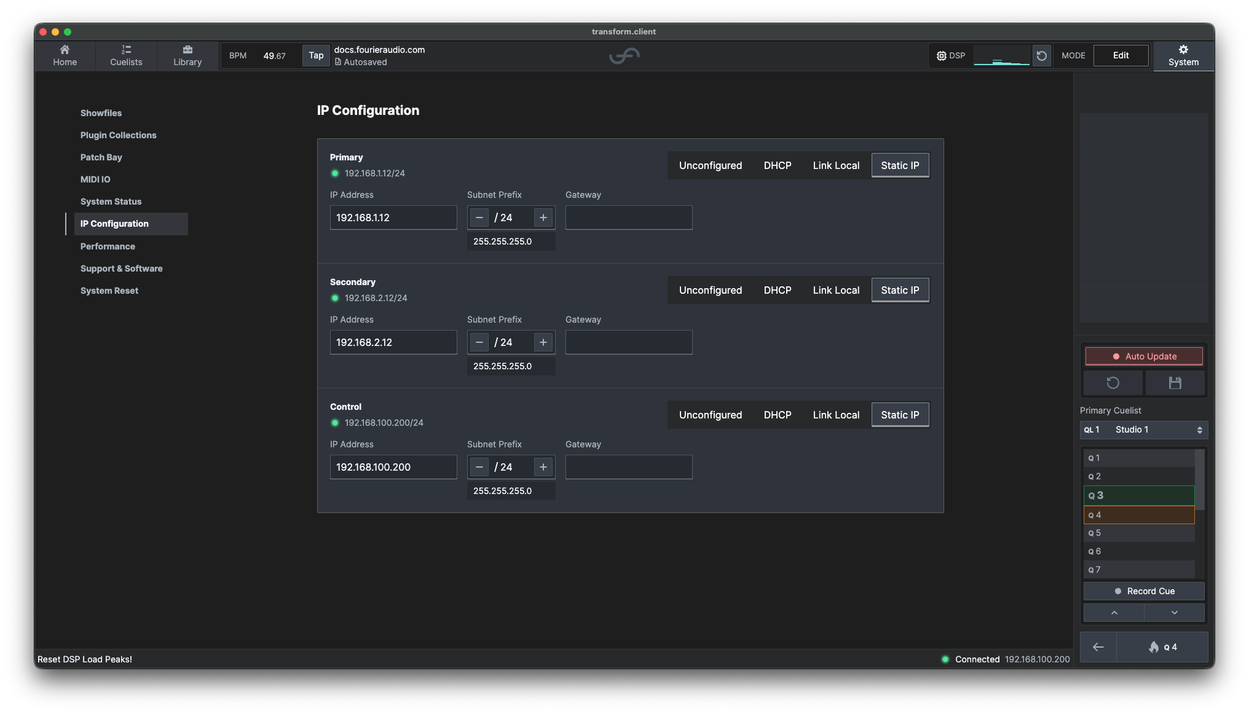The width and height of the screenshot is (1249, 714).
Task: Open the System settings gear
Action: tap(1183, 55)
